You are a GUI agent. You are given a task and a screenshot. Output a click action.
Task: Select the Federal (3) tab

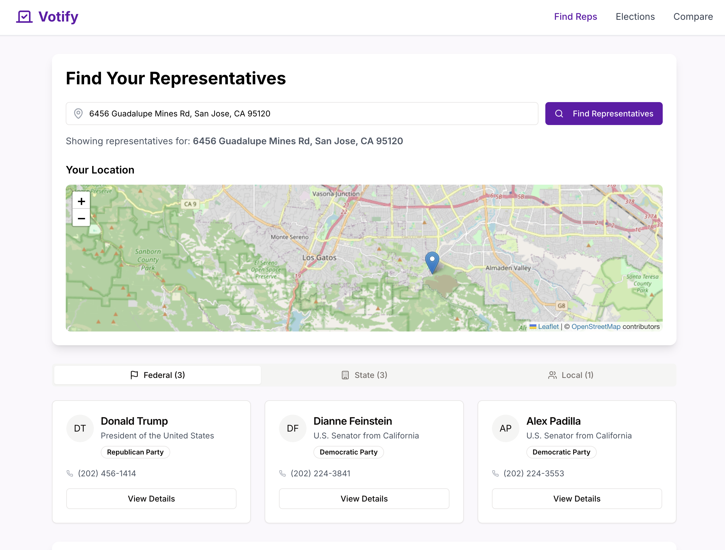pos(158,375)
